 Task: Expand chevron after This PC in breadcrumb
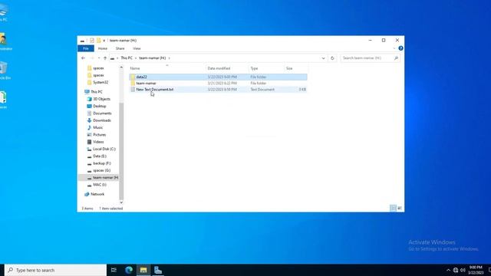[136, 58]
